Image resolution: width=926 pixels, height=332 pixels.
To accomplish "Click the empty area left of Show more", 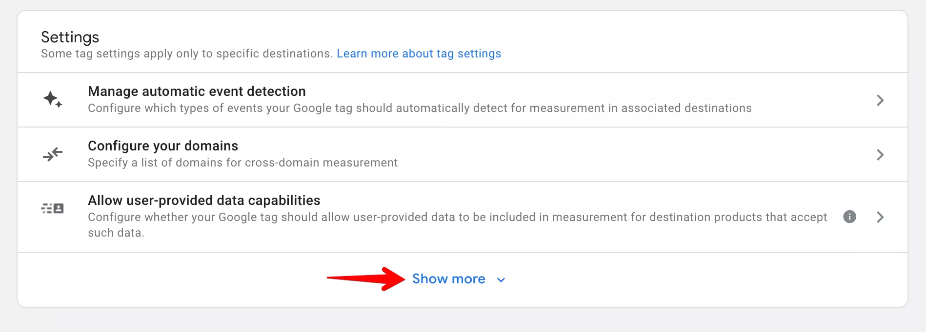I will click(x=171, y=279).
